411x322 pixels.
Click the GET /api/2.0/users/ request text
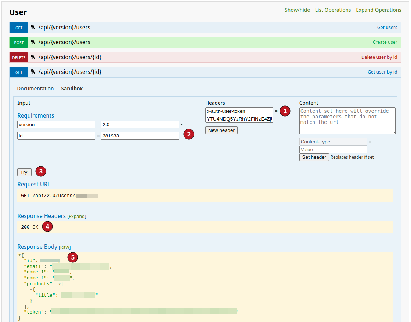(48, 196)
